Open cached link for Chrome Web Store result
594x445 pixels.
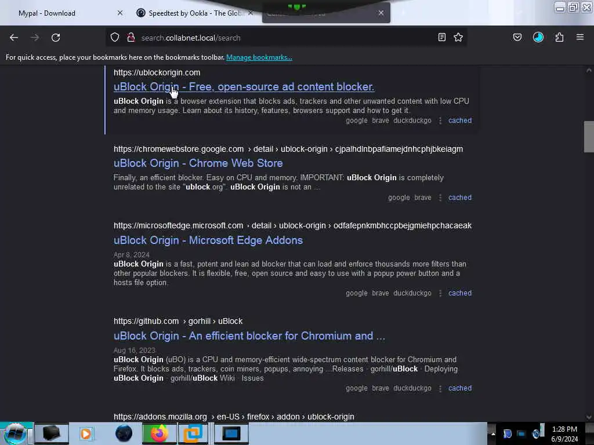(x=460, y=198)
